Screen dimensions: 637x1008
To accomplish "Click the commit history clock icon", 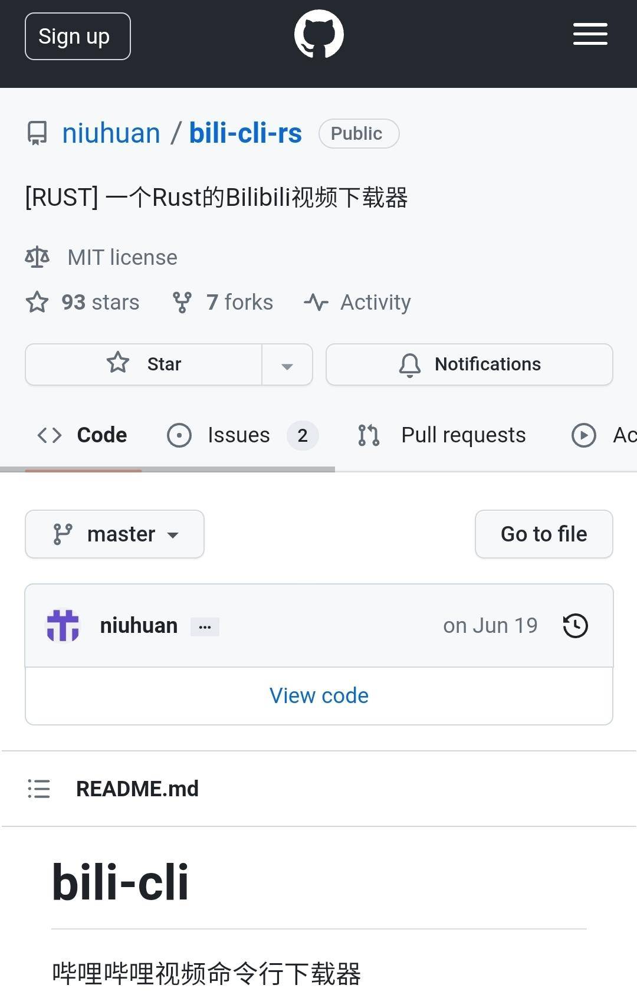I will pos(575,626).
